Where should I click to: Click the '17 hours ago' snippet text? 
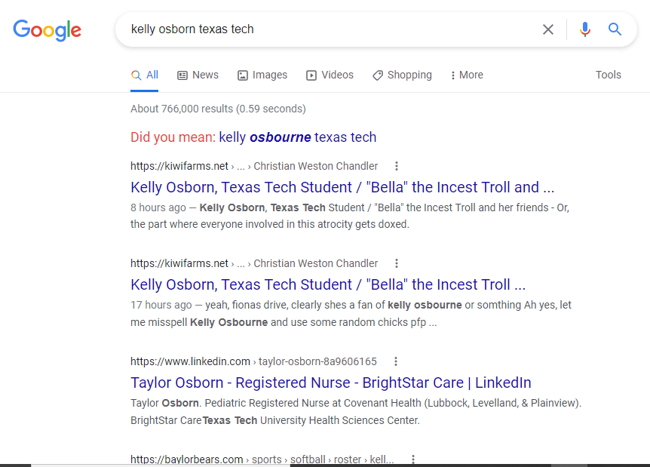[161, 306]
